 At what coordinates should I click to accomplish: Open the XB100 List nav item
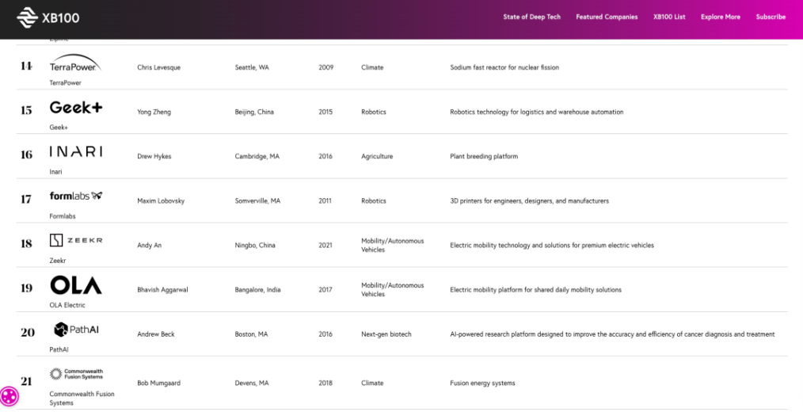pyautogui.click(x=669, y=17)
